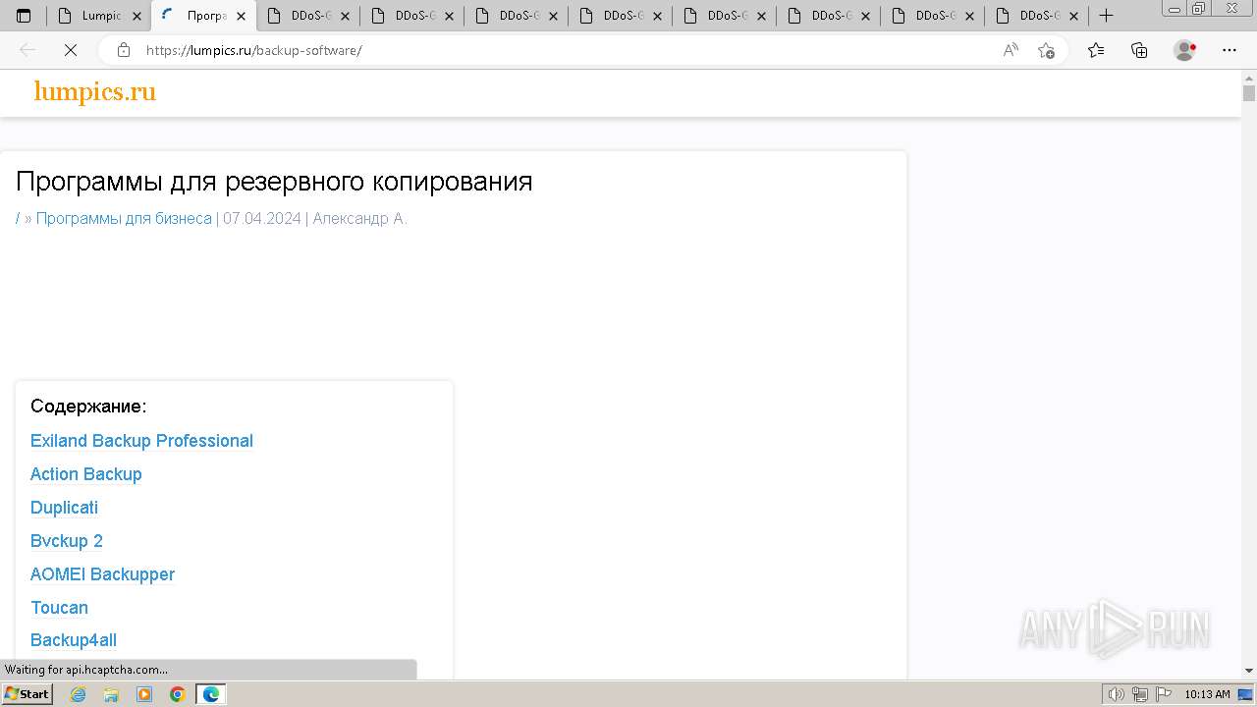Click the vertical scrollbar down arrow
1257x707 pixels.
click(1249, 671)
